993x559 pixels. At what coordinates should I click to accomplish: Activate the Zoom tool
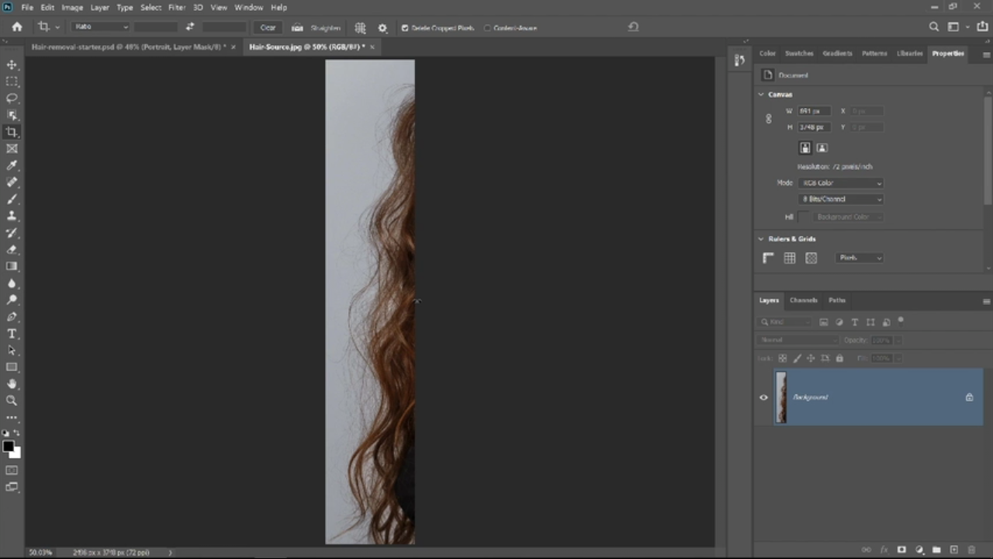click(x=12, y=401)
